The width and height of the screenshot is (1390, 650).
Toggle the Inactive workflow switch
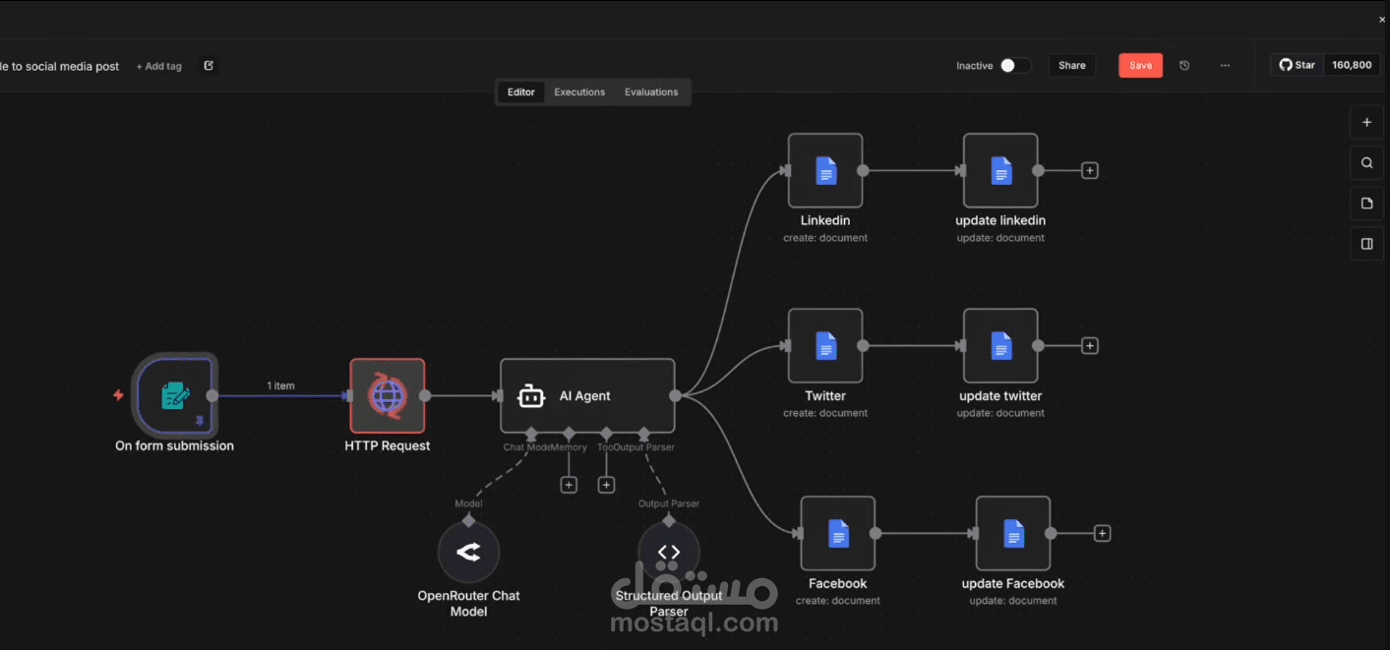click(x=1015, y=66)
